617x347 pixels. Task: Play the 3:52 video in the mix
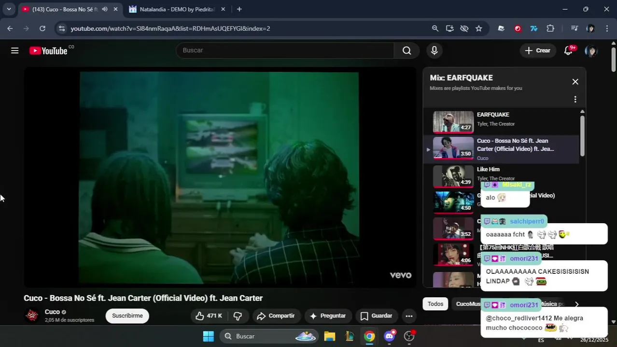click(x=453, y=228)
